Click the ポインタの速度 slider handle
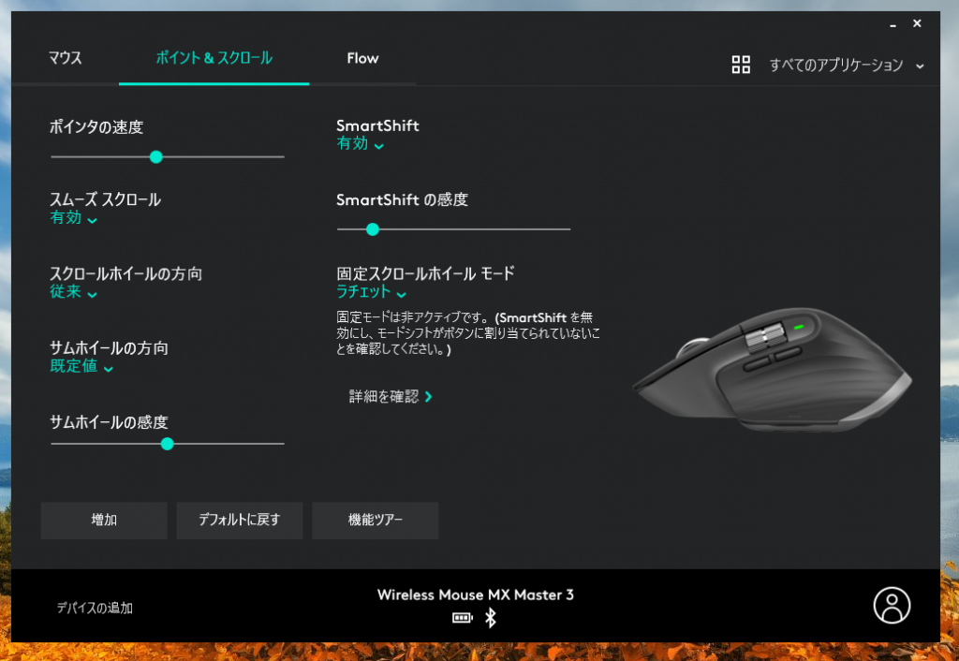This screenshot has height=661, width=959. pos(156,156)
